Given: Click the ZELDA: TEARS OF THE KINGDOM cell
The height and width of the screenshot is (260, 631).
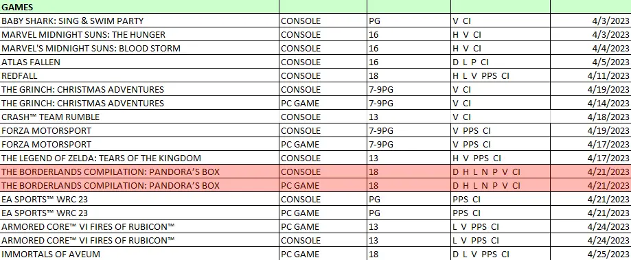Looking at the screenshot, I should tap(139, 158).
